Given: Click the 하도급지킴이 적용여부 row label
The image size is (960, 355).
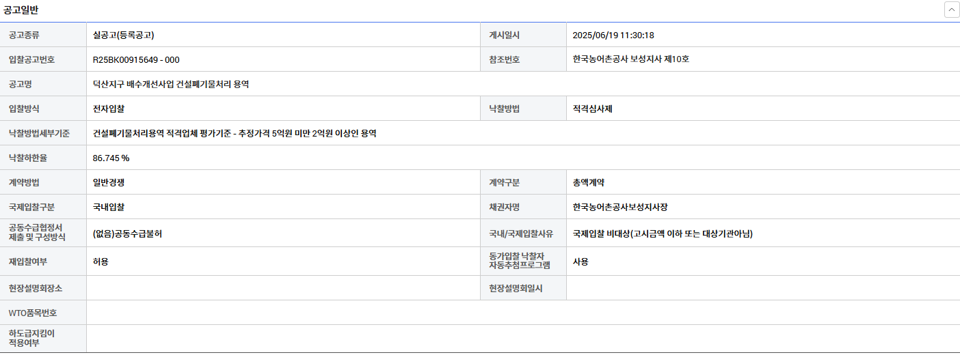Looking at the screenshot, I should 31,338.
